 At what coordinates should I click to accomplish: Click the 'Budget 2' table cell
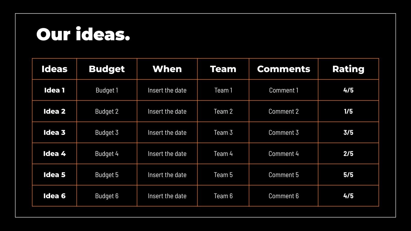click(107, 111)
